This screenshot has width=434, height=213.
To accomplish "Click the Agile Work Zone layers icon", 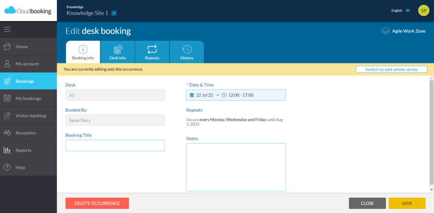I will [385, 31].
